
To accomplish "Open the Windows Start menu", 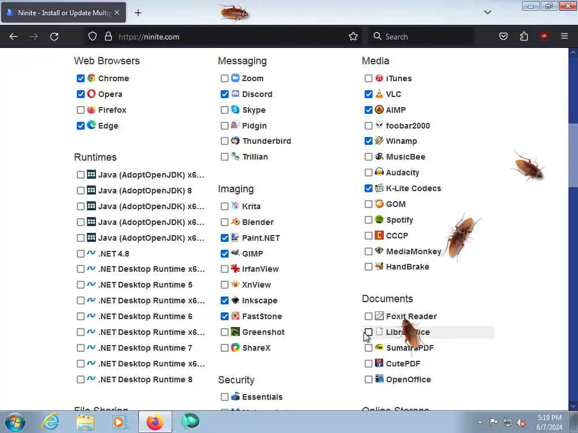I will (15, 422).
